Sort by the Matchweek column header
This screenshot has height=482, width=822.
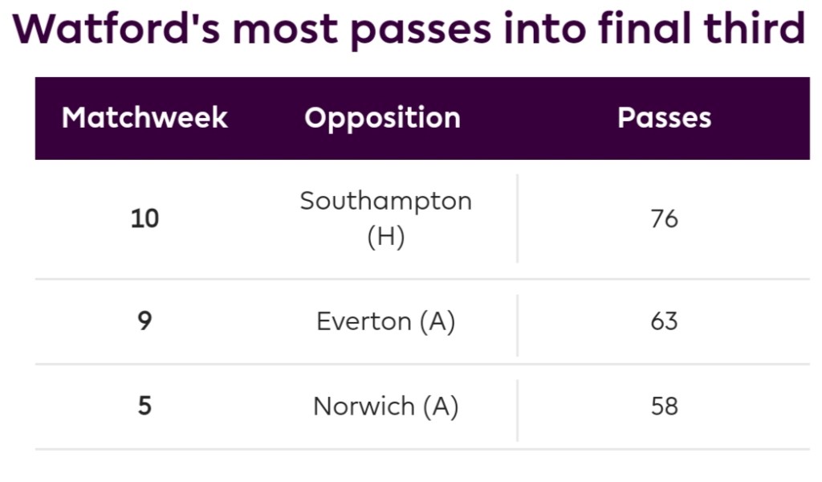pyautogui.click(x=144, y=118)
